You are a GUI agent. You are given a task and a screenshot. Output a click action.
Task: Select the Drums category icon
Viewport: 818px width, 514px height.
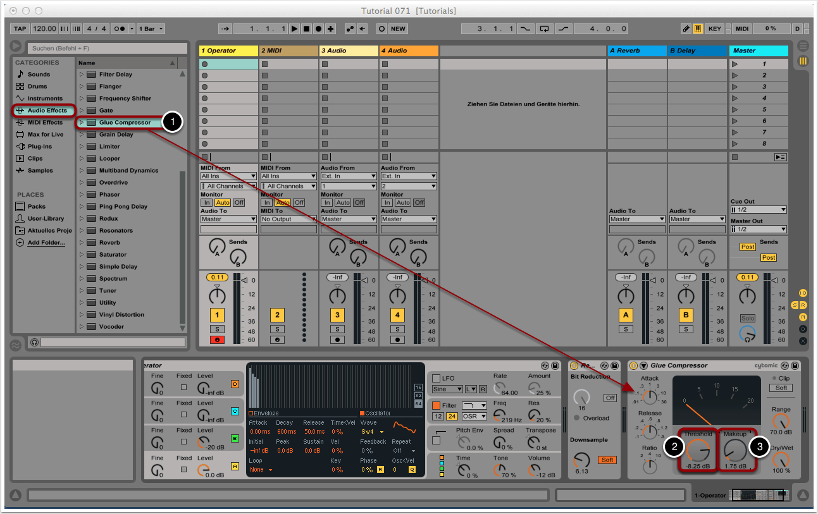[x=20, y=87]
